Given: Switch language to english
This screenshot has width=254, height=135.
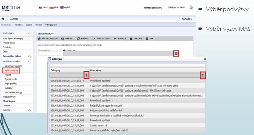Looking at the screenshot, I should [65, 8].
